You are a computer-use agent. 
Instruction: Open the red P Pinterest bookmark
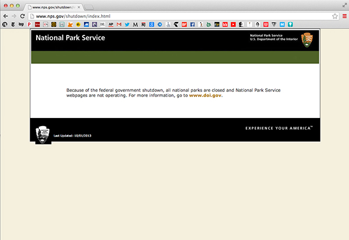[x=29, y=24]
